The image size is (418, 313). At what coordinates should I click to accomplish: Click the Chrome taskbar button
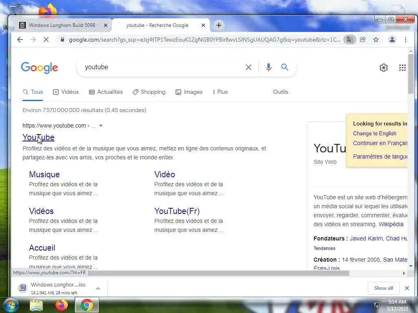pyautogui.click(x=87, y=305)
